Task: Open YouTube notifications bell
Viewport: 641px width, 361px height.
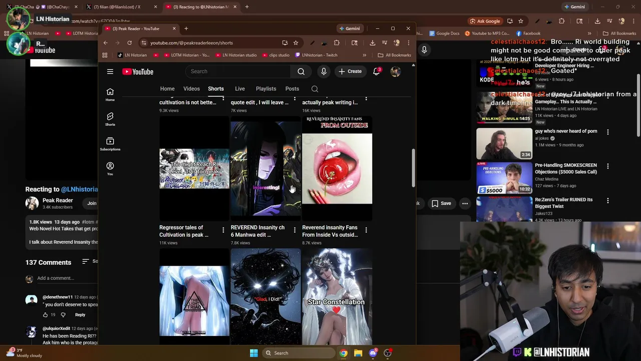Action: [377, 72]
